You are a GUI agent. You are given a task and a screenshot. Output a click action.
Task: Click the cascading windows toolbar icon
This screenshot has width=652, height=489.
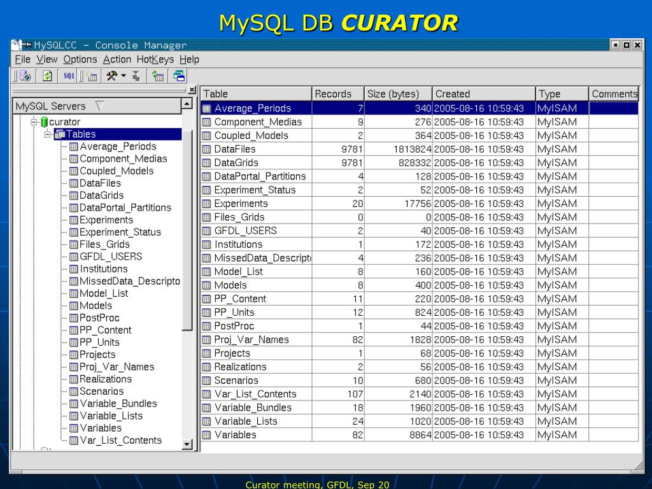179,76
